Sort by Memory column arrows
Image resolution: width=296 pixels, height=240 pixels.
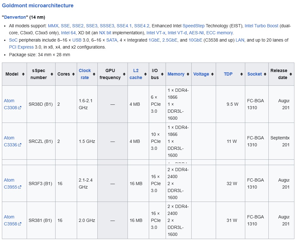[188, 74]
